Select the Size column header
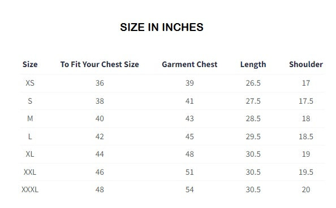 30,64
